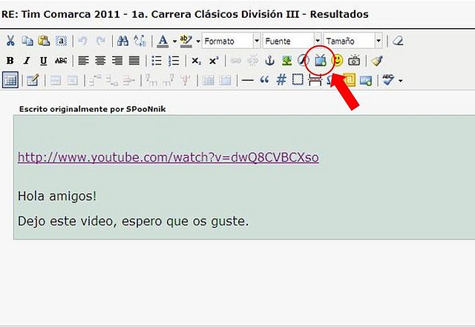
Task: Click the Redo arrow icon
Action: point(100,41)
